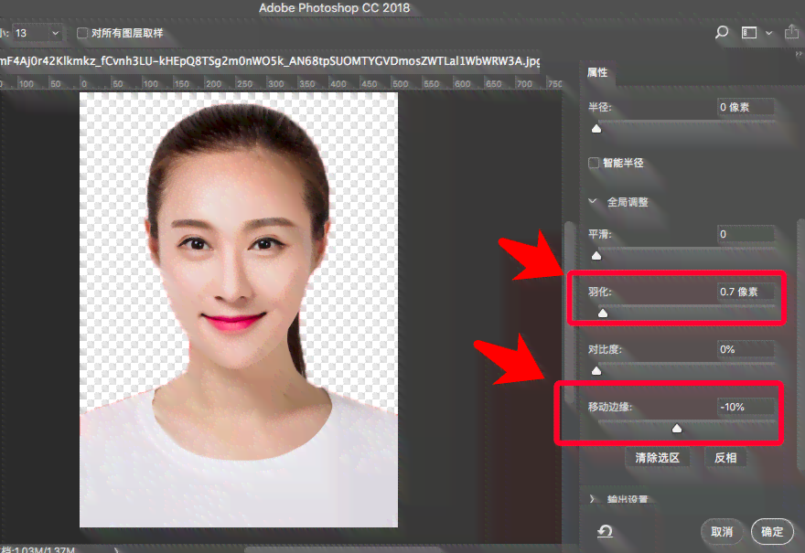805x553 pixels.
Task: Click the share export icon
Action: pos(791,32)
